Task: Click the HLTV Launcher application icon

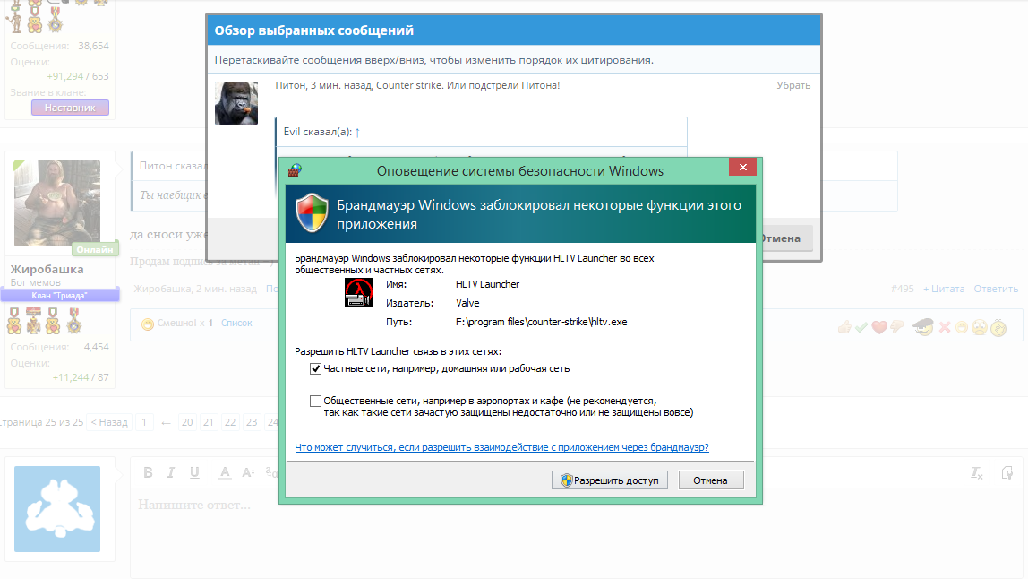Action: coord(358,292)
